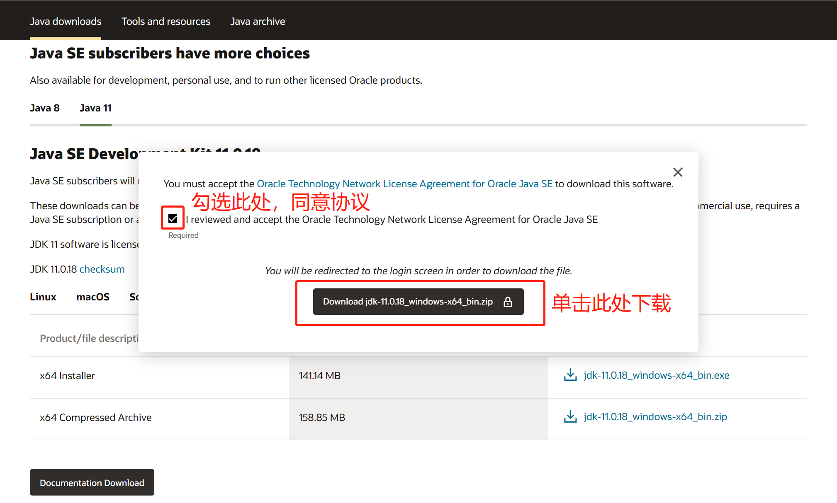Click the lock icon on Download button
Viewport: 837px width, 503px height.
(x=508, y=302)
